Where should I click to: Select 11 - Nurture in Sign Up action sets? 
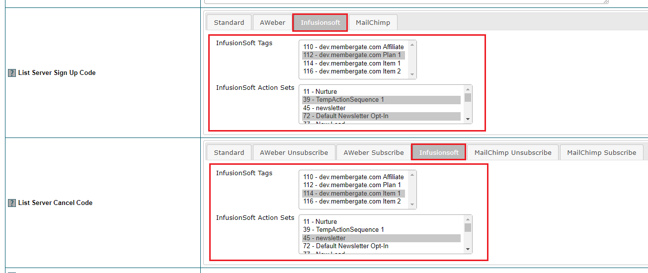[x=381, y=91]
